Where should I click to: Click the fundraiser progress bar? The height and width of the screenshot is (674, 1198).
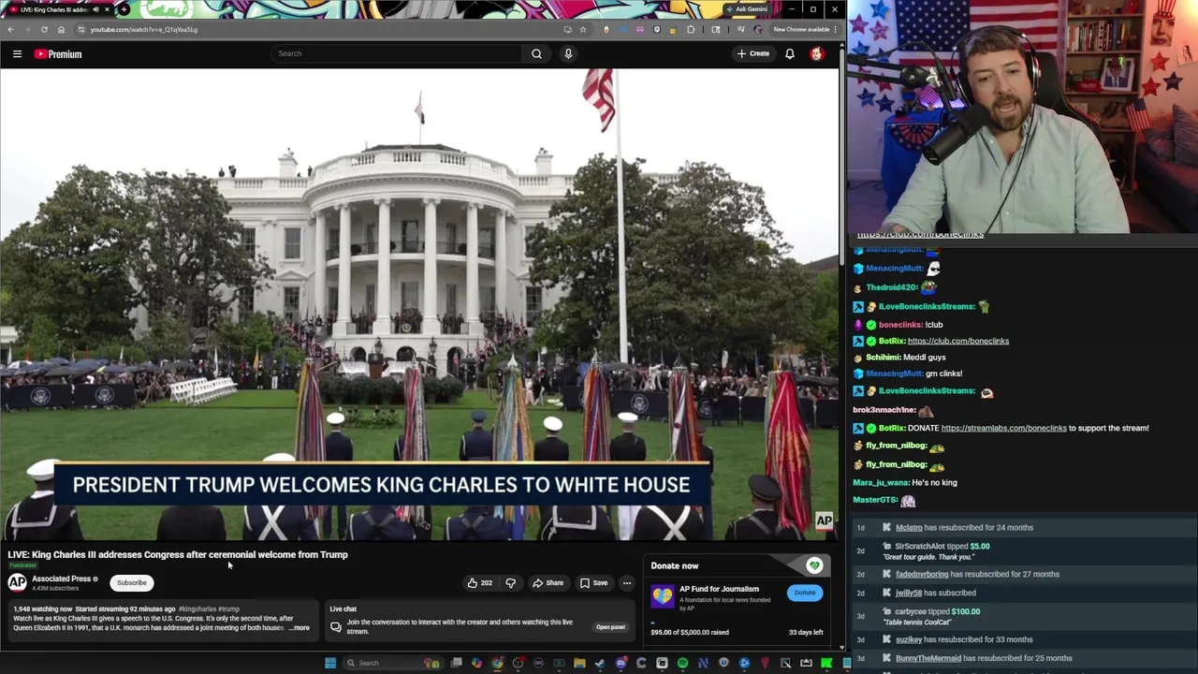pyautogui.click(x=738, y=623)
